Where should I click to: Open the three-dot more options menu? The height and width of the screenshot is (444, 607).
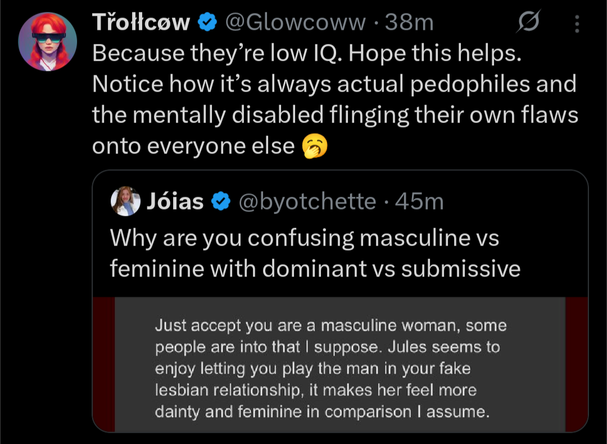click(x=577, y=24)
